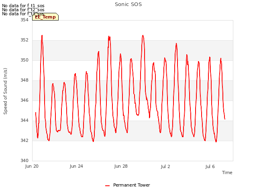The width and height of the screenshot is (257, 193).
Task: Click the 354 y-axis tick label
Action: [x=24, y=20]
